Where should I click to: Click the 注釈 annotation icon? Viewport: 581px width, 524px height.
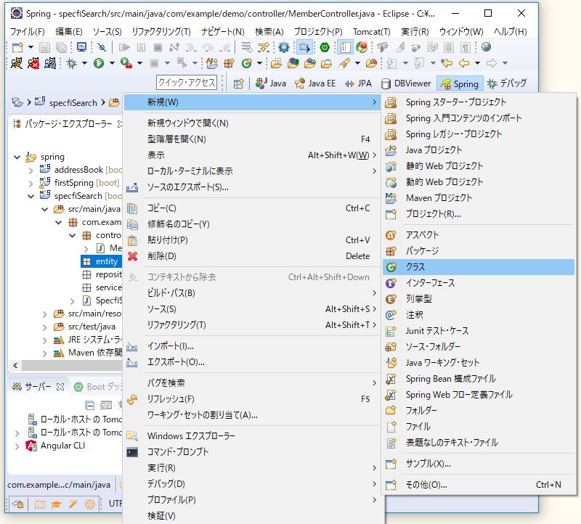tap(391, 315)
